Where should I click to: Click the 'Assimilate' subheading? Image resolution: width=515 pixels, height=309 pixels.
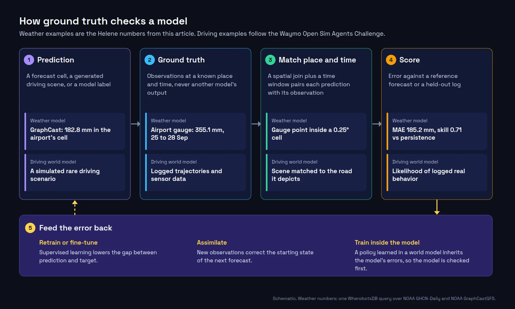point(212,242)
